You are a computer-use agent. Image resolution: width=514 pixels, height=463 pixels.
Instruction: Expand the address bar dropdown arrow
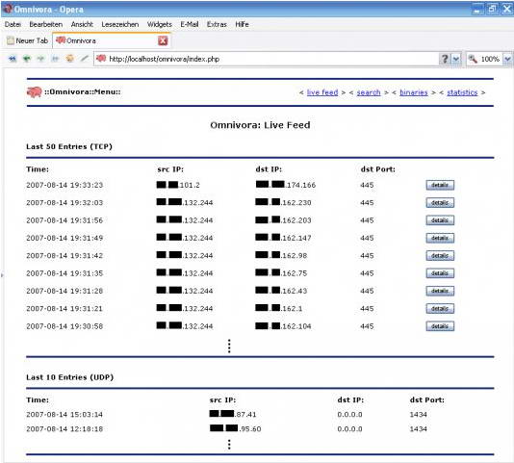[x=456, y=59]
